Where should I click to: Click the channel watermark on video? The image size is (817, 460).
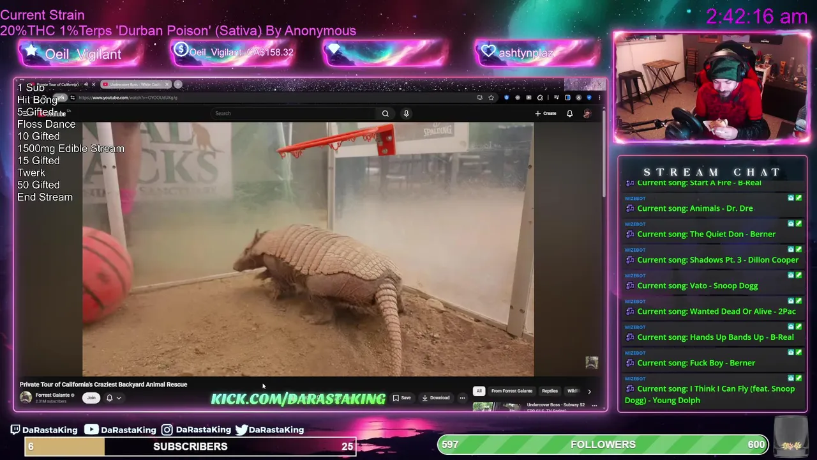[592, 362]
